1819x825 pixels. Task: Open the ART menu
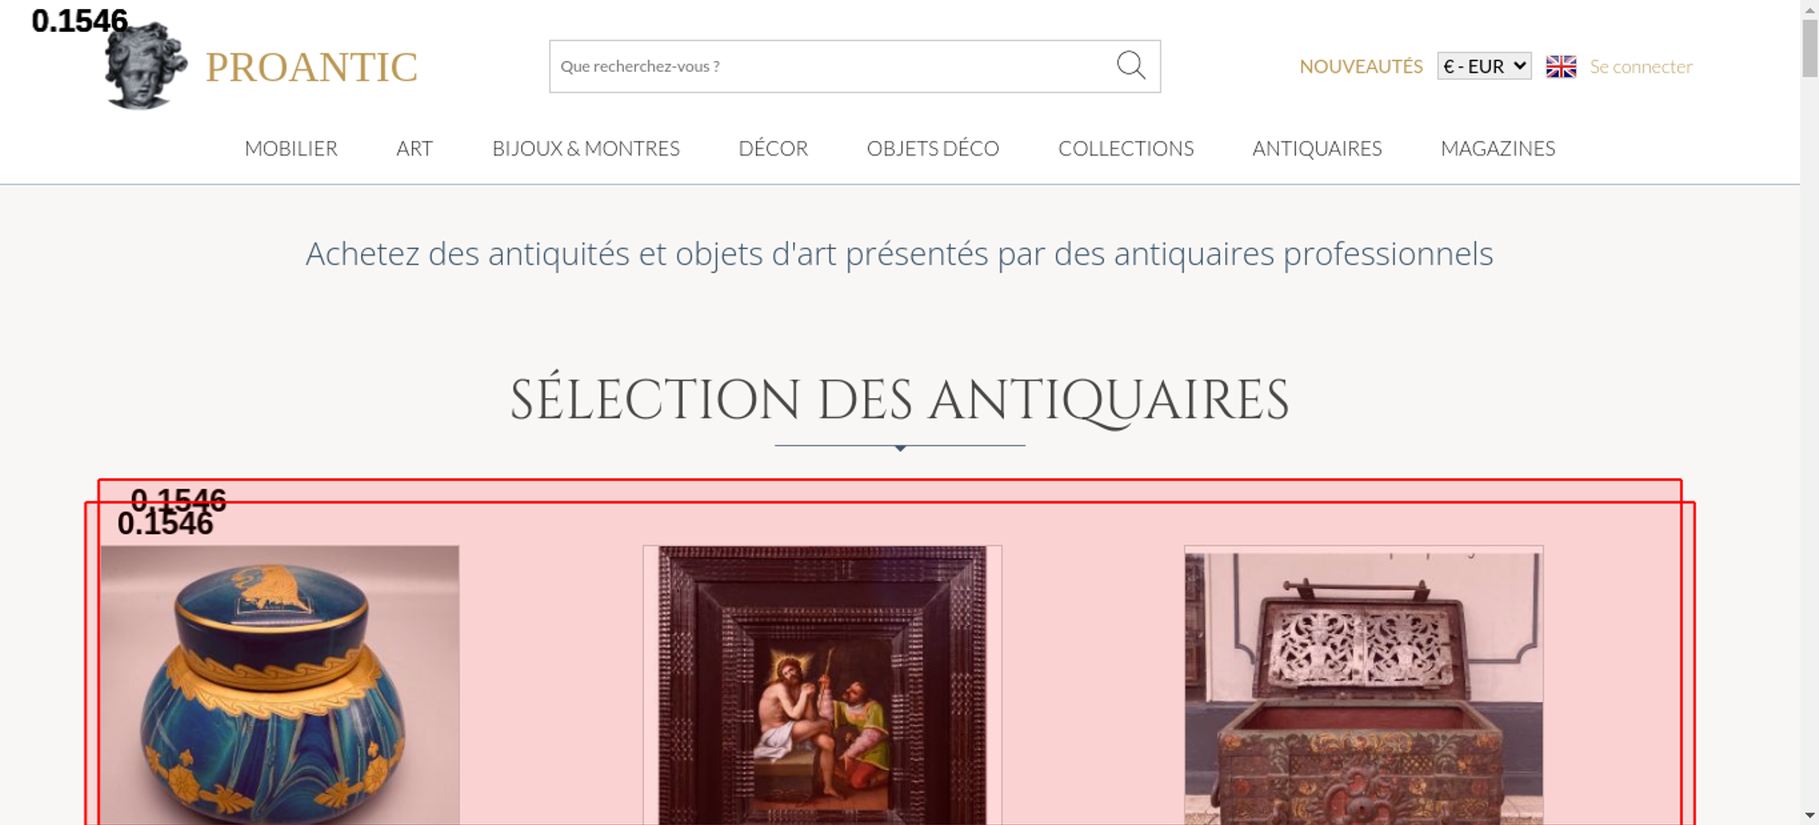tap(415, 148)
